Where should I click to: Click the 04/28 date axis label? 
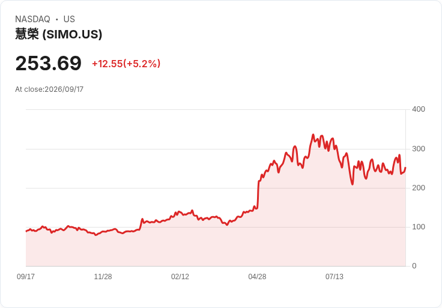257,276
